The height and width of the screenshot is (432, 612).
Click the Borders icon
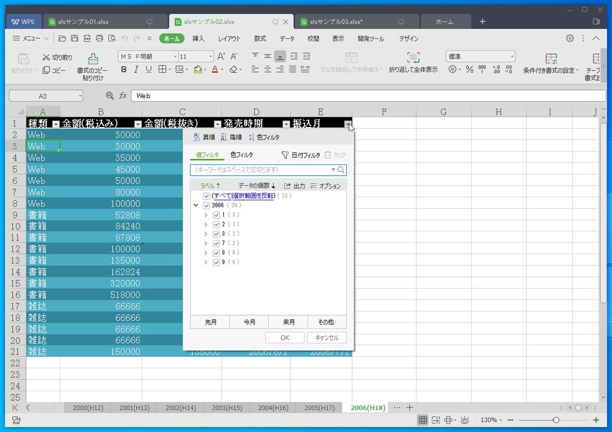(162, 69)
